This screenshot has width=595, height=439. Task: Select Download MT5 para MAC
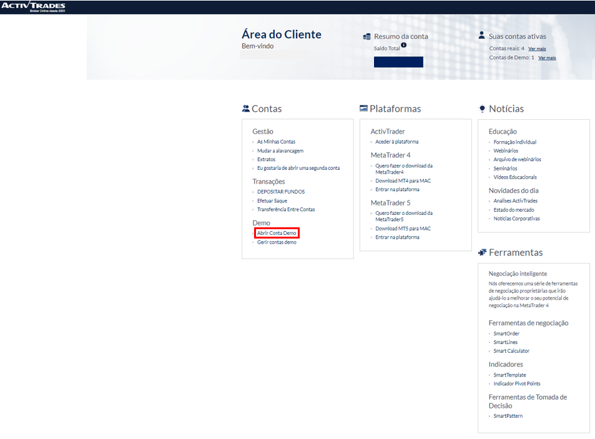click(403, 229)
